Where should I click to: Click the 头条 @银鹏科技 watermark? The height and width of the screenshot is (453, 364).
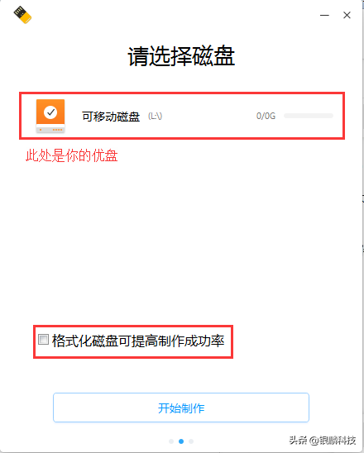tap(323, 441)
